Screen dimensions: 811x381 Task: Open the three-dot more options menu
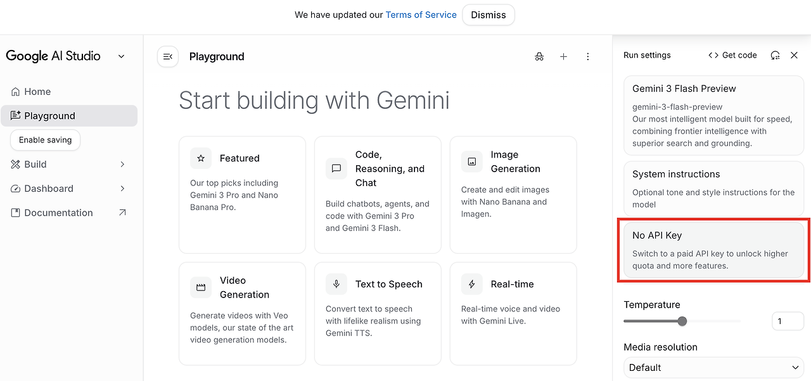588,57
